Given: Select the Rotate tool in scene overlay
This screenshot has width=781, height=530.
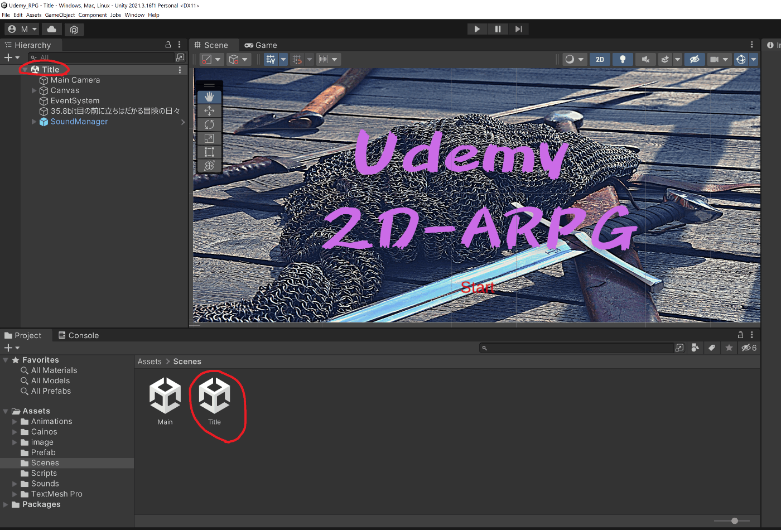Looking at the screenshot, I should (x=210, y=124).
